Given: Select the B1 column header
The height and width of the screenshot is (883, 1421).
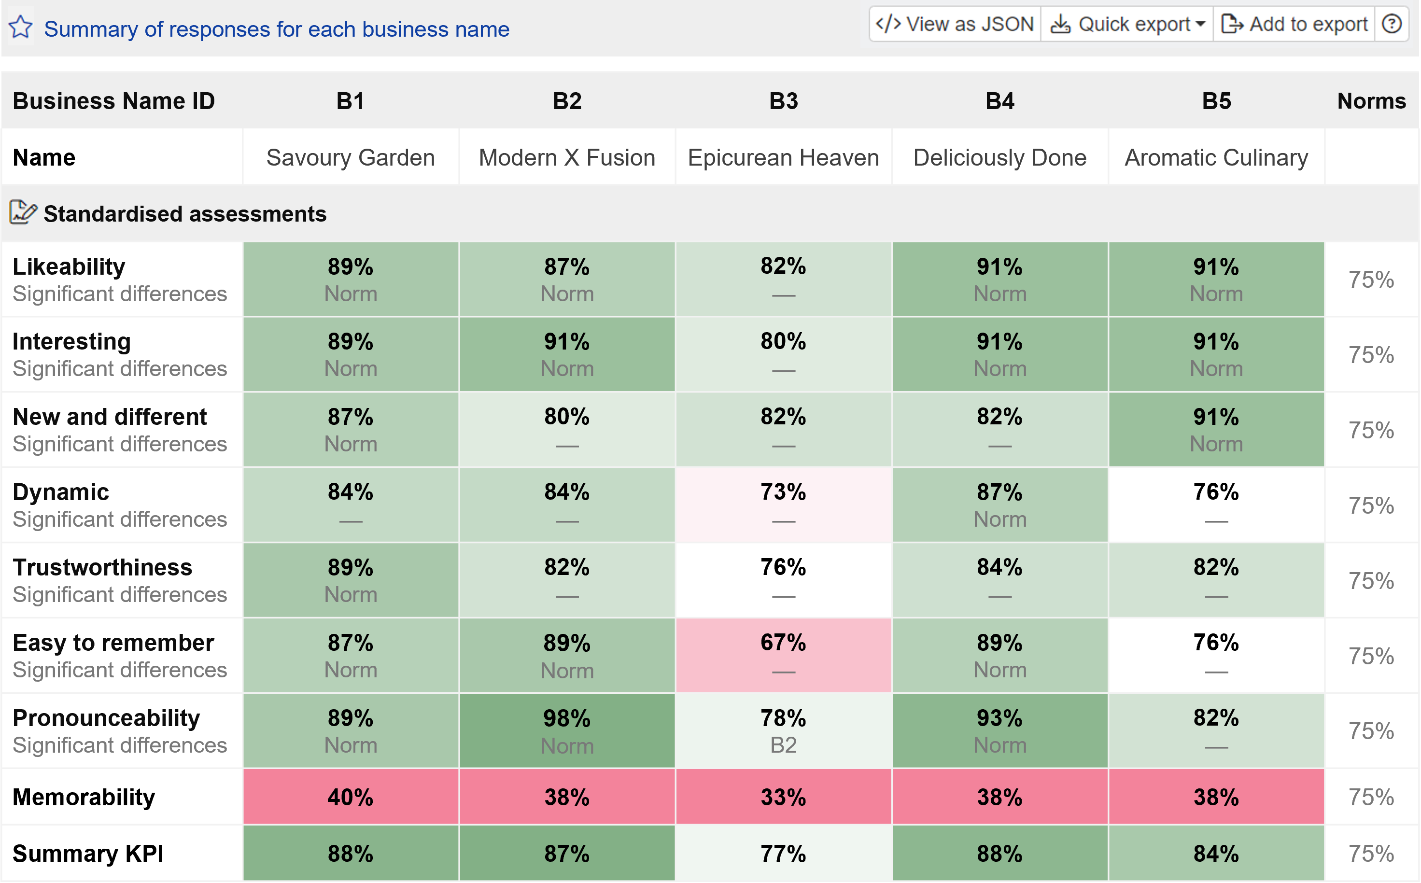Looking at the screenshot, I should click(351, 101).
